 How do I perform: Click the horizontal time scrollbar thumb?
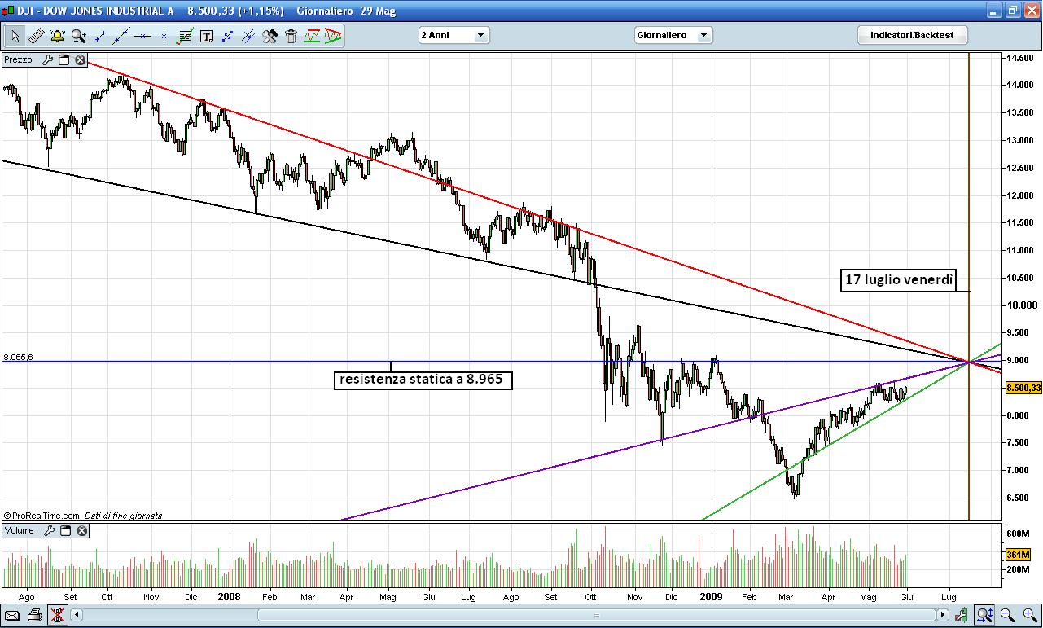pyautogui.click(x=596, y=615)
